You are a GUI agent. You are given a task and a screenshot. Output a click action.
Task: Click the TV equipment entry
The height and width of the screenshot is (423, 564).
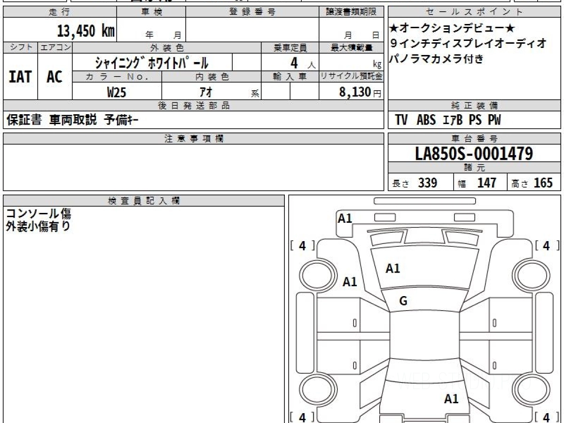point(401,120)
